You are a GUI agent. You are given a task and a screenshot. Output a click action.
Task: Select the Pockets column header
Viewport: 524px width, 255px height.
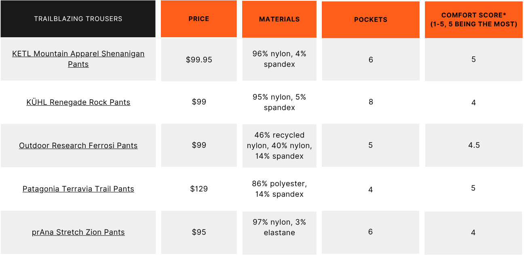tap(371, 20)
